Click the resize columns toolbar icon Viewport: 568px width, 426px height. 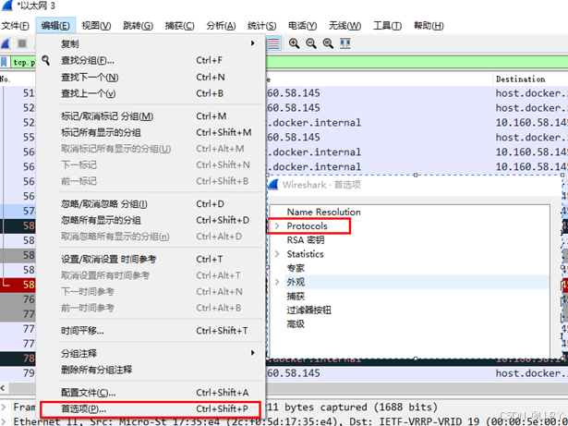pyautogui.click(x=345, y=43)
